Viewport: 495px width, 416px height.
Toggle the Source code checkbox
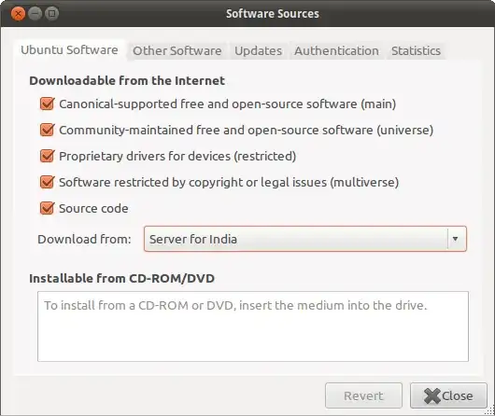[47, 208]
